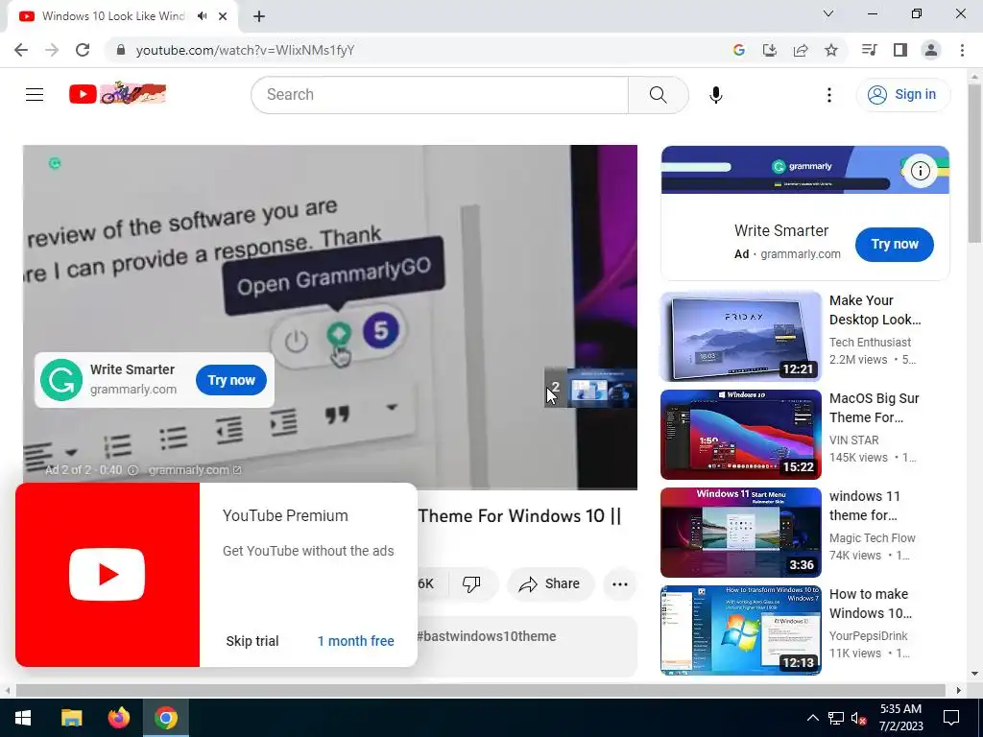Open Google icon in address bar
983x737 pixels.
[x=738, y=50]
